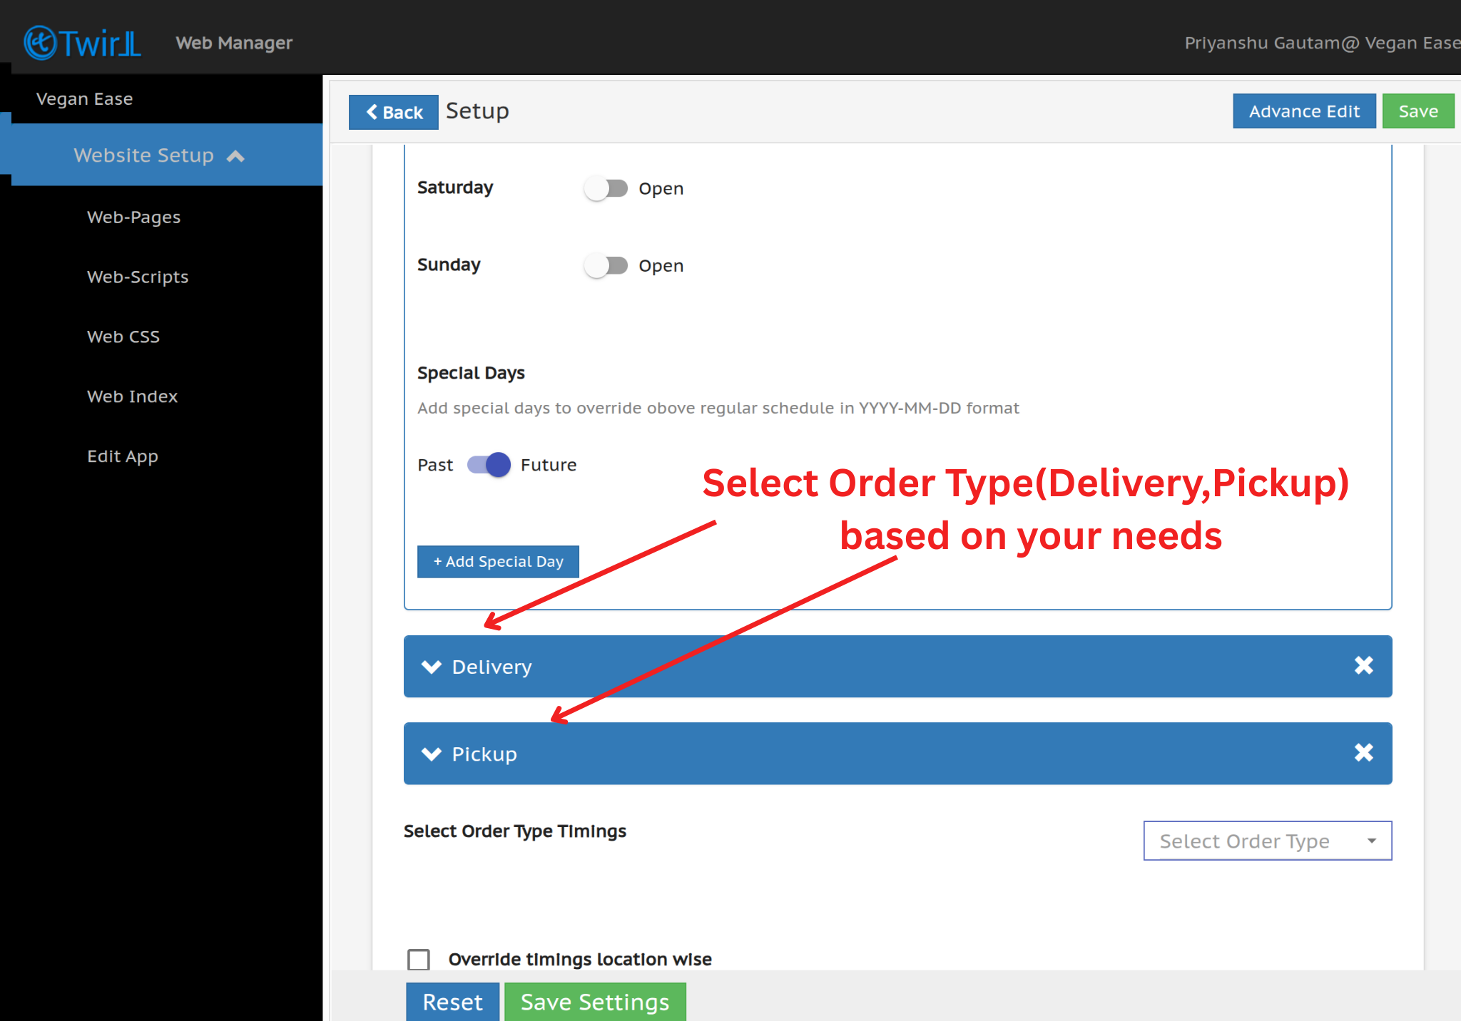Screen dimensions: 1461x1021
Task: Open Web-Scripts in sidebar
Action: (138, 277)
